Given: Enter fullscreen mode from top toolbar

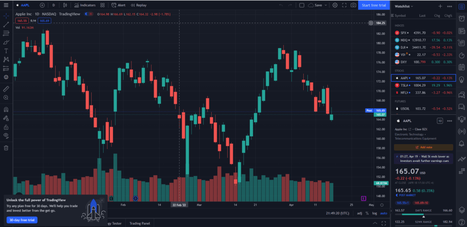Looking at the screenshot, I should point(344,5).
